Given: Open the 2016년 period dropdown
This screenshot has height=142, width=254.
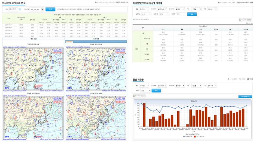Looking at the screenshot, I should tap(212, 9).
